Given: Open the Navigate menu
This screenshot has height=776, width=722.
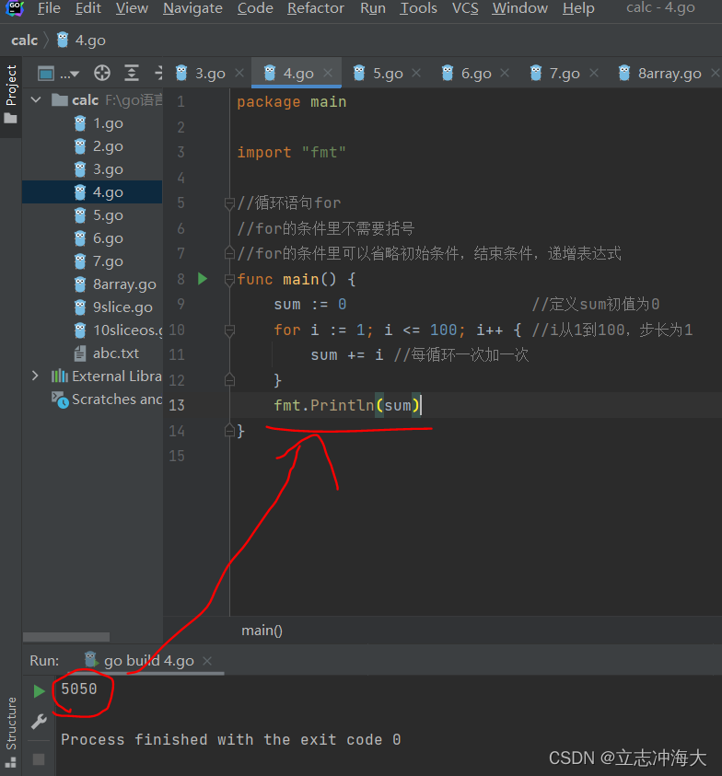Looking at the screenshot, I should coord(192,8).
